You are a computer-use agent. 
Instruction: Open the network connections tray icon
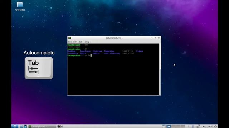(x=198, y=127)
